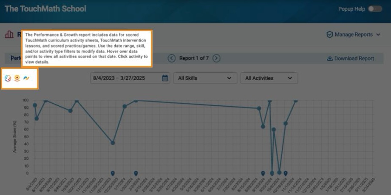Click the 64% data point in September 2024
Image resolution: width=391 pixels, height=195 pixels.
coord(263,127)
